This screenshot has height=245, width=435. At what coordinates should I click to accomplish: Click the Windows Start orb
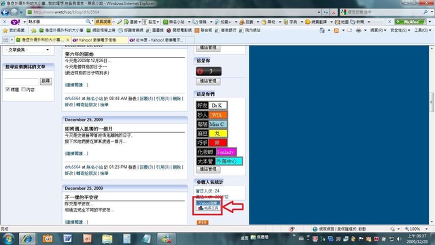[8, 239]
